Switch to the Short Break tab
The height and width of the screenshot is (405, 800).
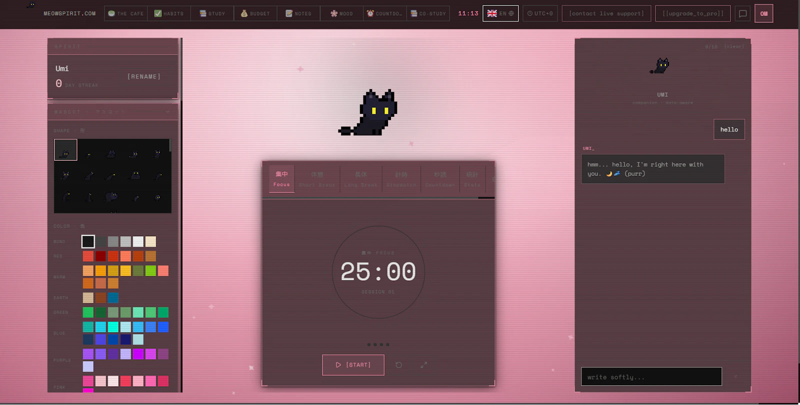[317, 179]
